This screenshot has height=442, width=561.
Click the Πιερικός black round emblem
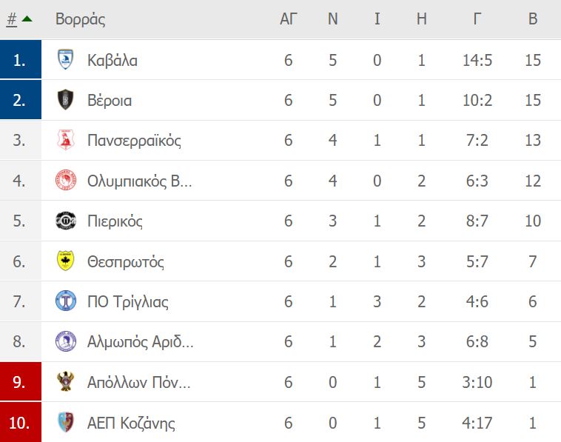pos(66,221)
